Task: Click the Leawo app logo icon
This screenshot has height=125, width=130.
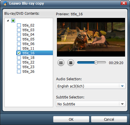Action: [5, 3]
